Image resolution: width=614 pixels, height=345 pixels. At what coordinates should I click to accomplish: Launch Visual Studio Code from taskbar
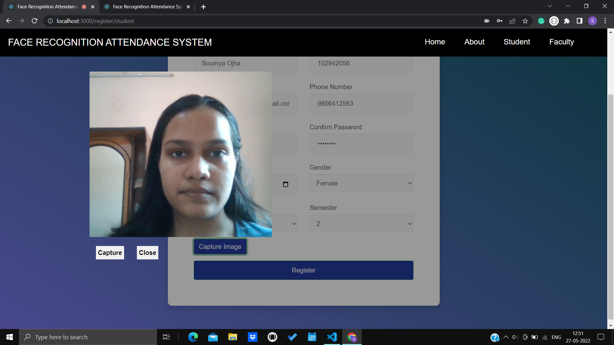332,337
